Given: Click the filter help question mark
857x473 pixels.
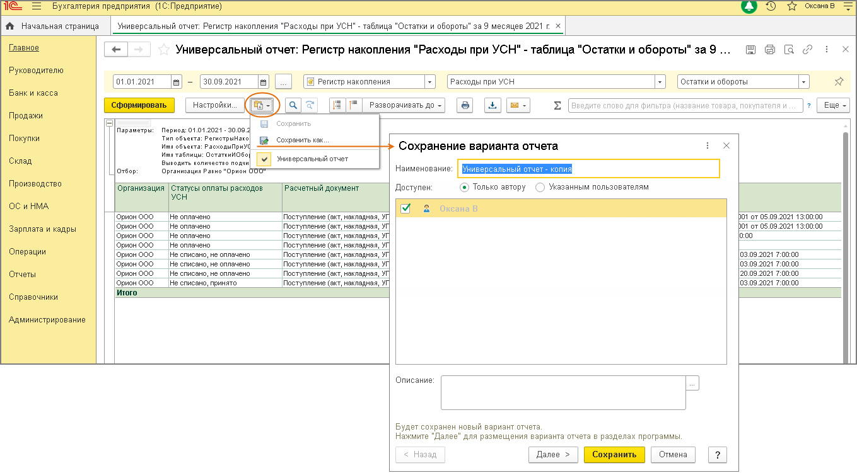Looking at the screenshot, I should tap(810, 105).
